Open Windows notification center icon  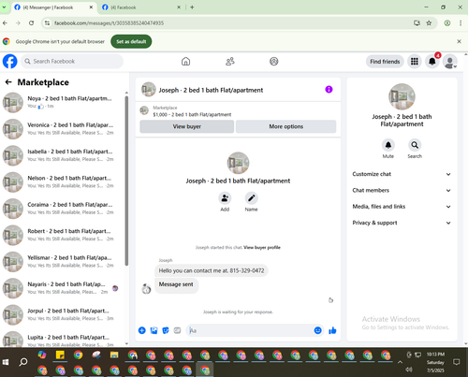point(457,362)
